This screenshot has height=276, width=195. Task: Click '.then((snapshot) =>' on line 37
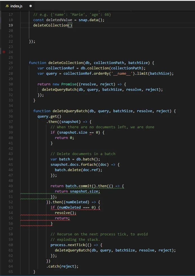point(67,122)
